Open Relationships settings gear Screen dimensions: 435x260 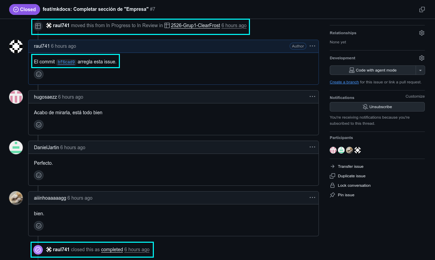pyautogui.click(x=421, y=33)
